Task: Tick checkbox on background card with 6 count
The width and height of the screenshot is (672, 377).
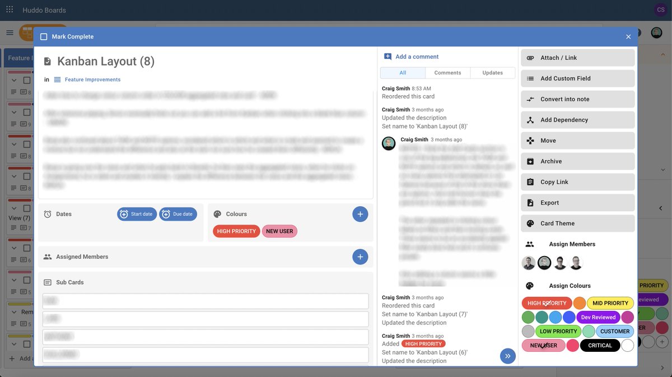Action: pyautogui.click(x=26, y=248)
